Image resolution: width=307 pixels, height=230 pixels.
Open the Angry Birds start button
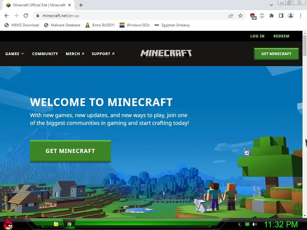click(x=8, y=224)
